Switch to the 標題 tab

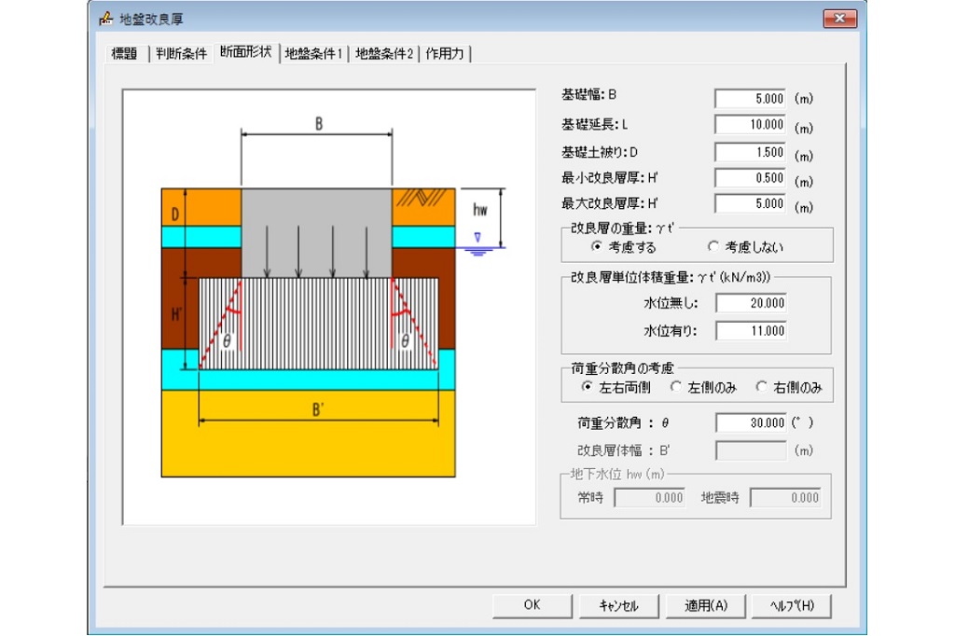pyautogui.click(x=124, y=53)
